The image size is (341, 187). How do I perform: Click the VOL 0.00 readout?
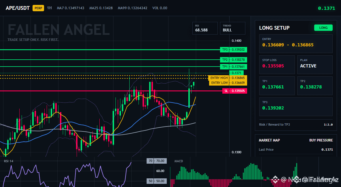tap(160, 8)
